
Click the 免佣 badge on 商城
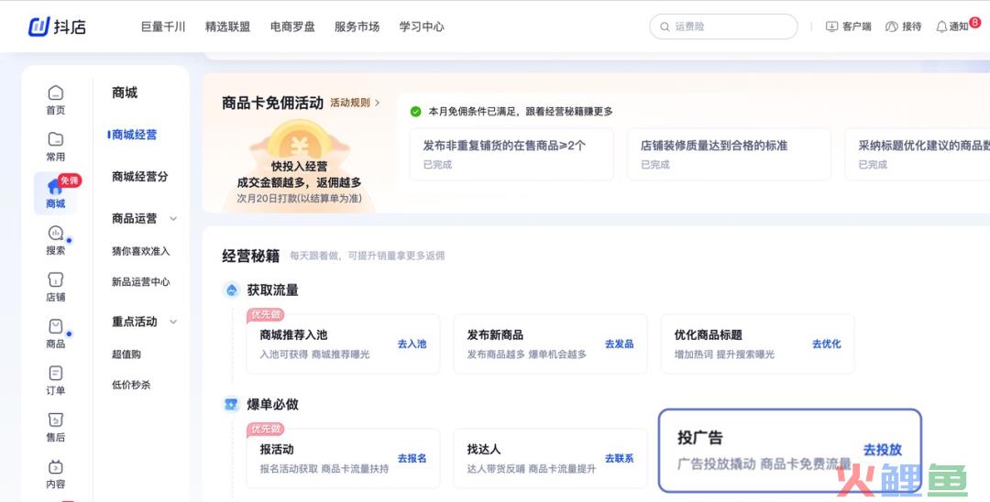(70, 180)
